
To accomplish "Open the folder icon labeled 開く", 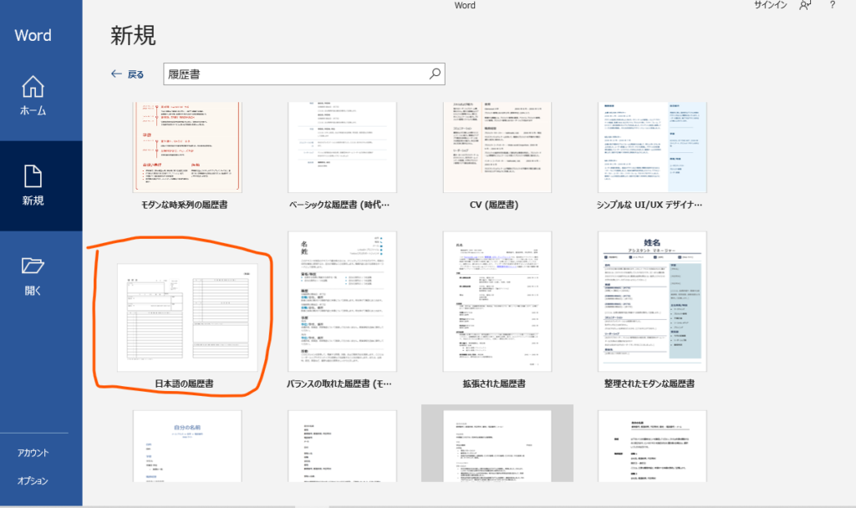I will (33, 267).
